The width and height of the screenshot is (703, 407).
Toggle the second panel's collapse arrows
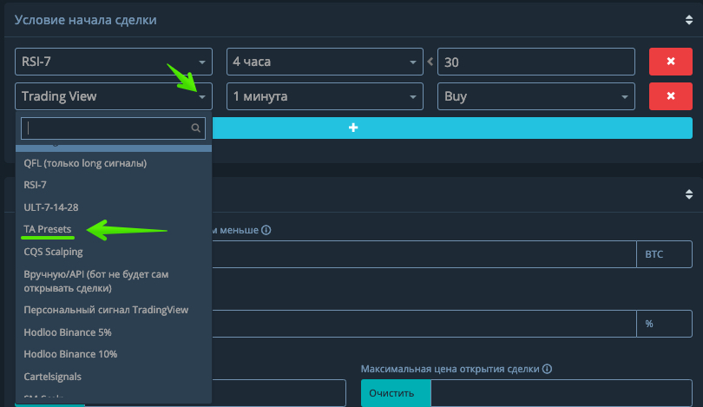pyautogui.click(x=689, y=194)
